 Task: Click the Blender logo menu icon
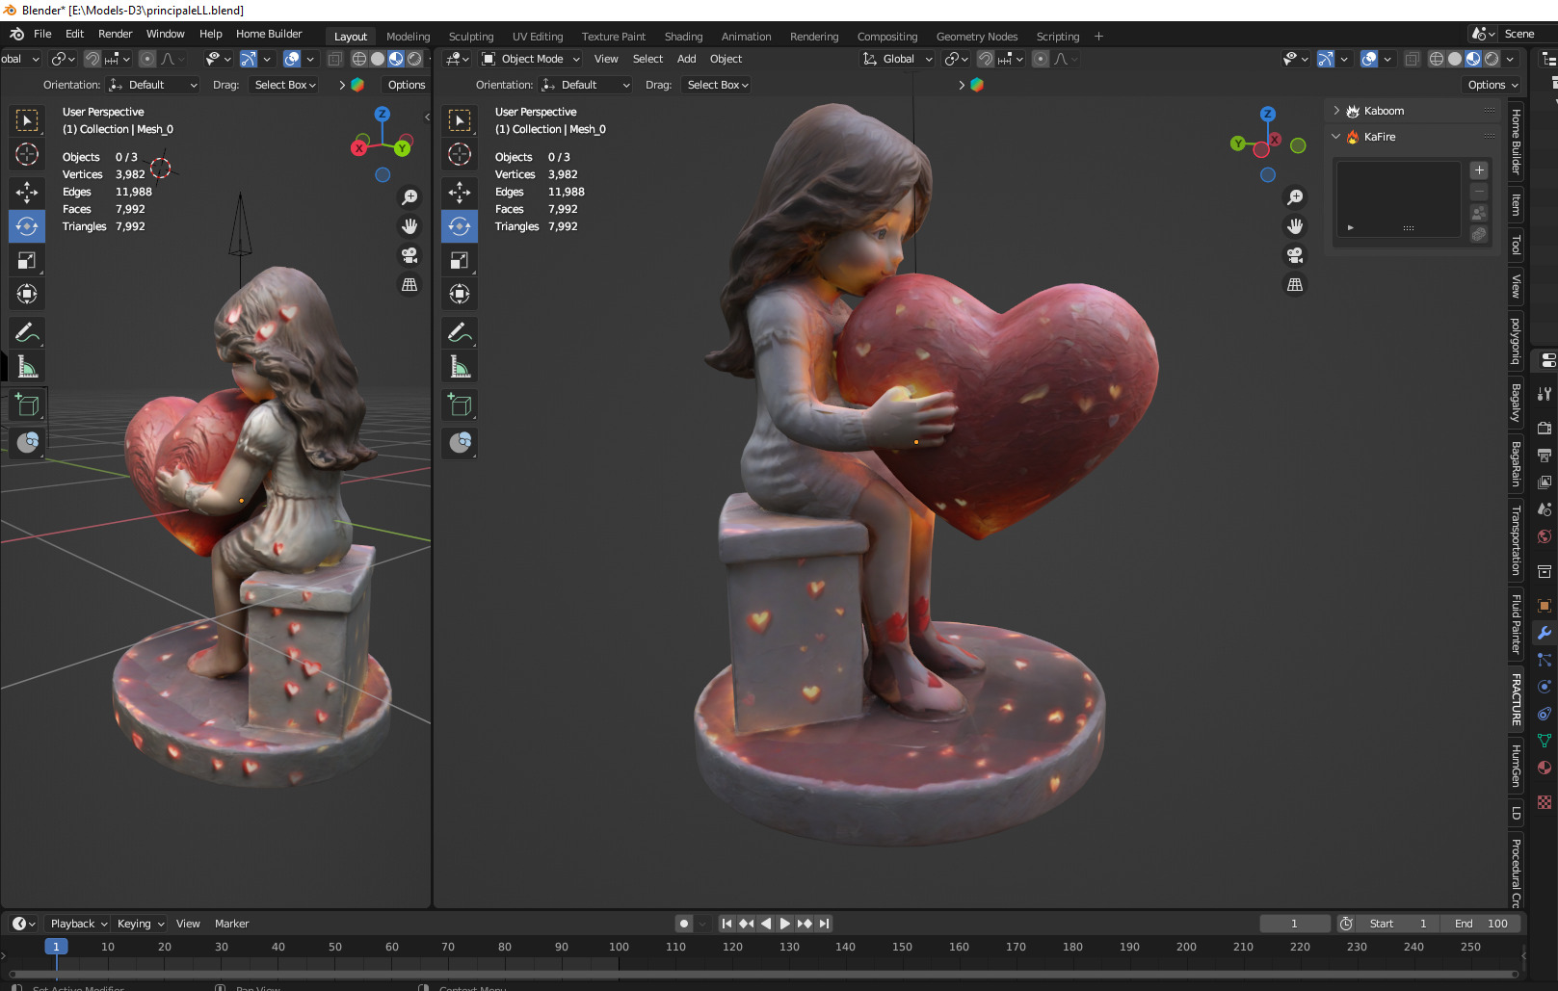click(x=16, y=34)
